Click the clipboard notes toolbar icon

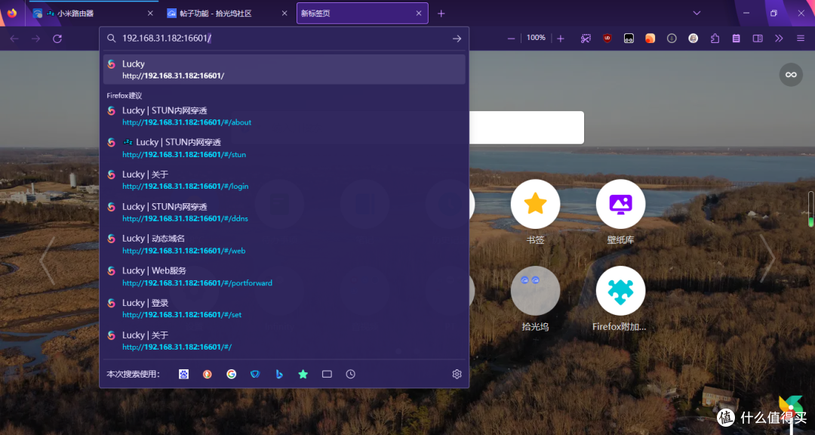tap(736, 39)
